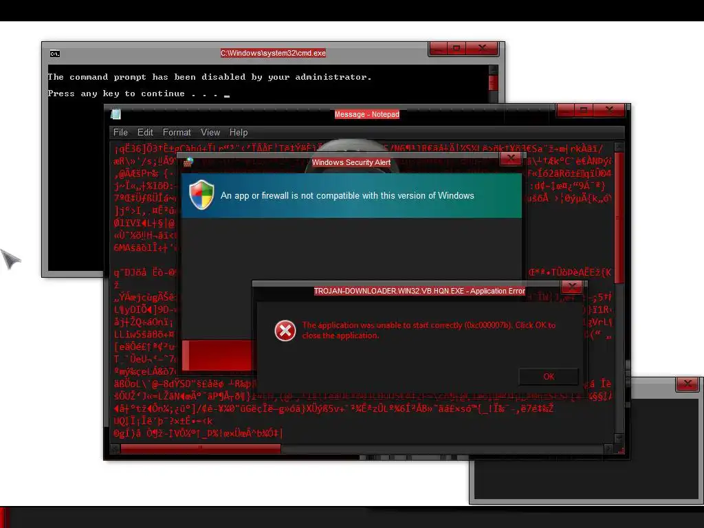Open the Help menu in Notepad
Image resolution: width=704 pixels, height=528 pixels.
239,133
